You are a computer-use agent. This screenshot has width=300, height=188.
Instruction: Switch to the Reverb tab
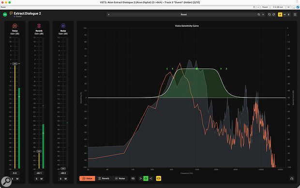point(104,178)
